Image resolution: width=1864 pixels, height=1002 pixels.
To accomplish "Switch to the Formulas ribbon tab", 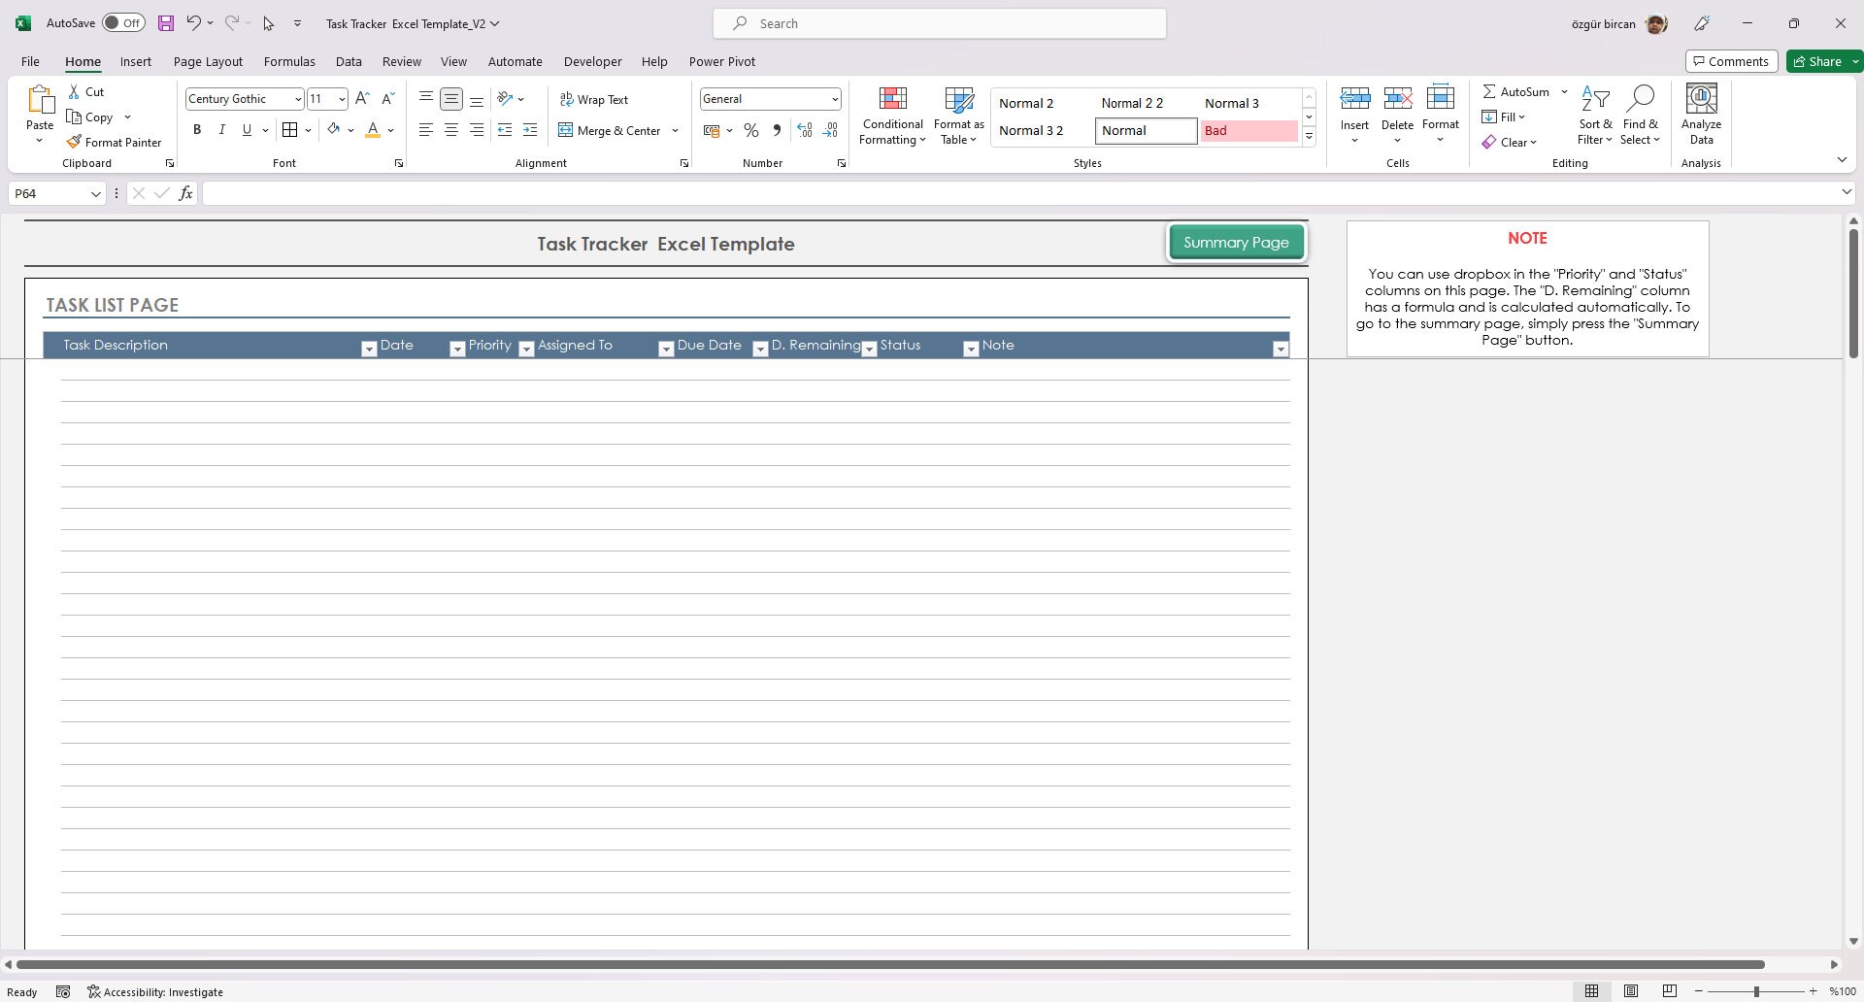I will click(289, 61).
